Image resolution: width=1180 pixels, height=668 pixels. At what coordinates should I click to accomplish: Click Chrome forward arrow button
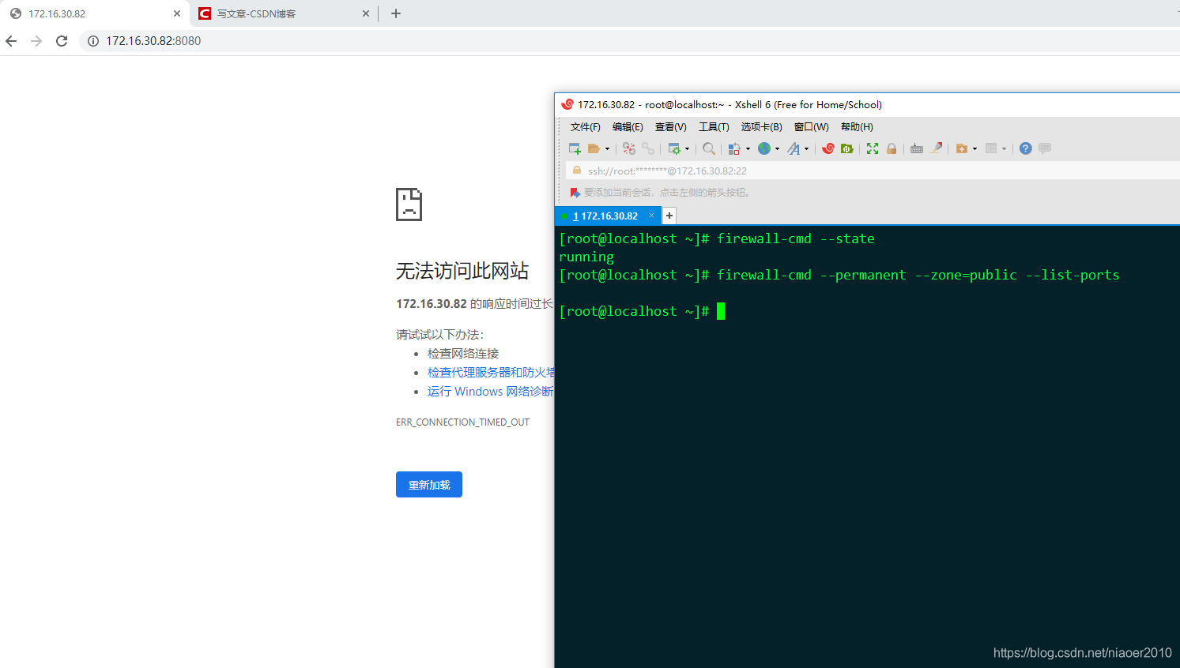[36, 41]
